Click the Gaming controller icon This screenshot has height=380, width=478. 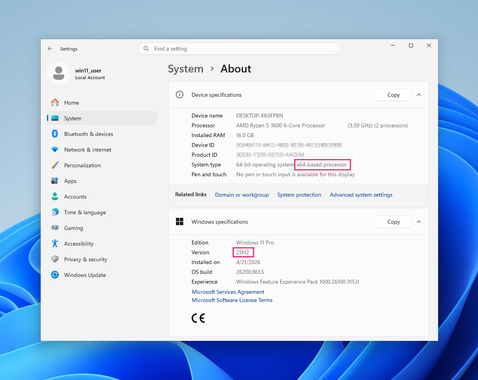(x=55, y=228)
